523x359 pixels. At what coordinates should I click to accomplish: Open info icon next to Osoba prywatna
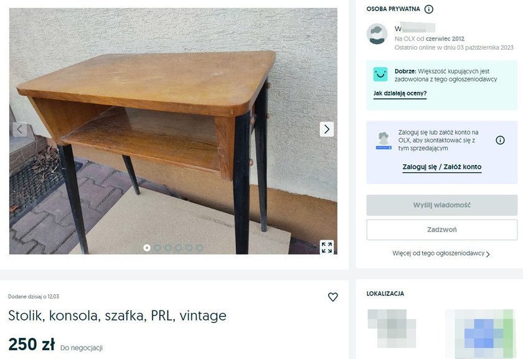point(428,9)
